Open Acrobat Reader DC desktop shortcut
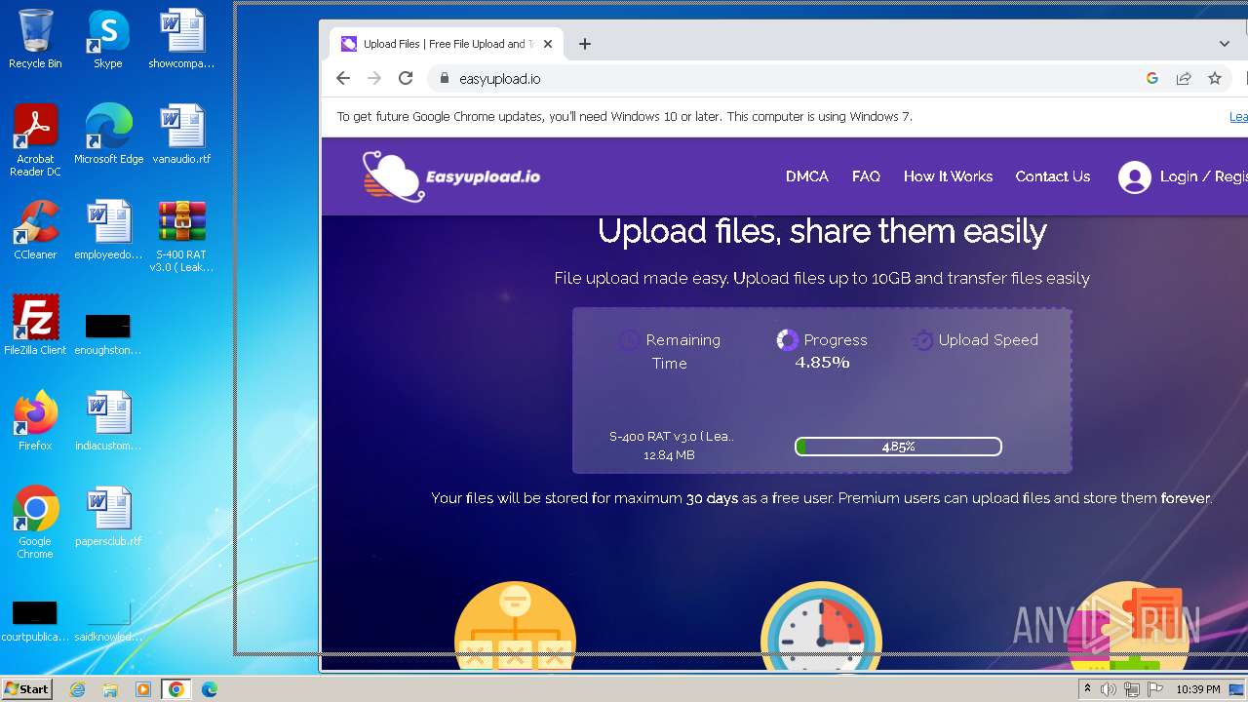This screenshot has width=1248, height=702. point(35,140)
